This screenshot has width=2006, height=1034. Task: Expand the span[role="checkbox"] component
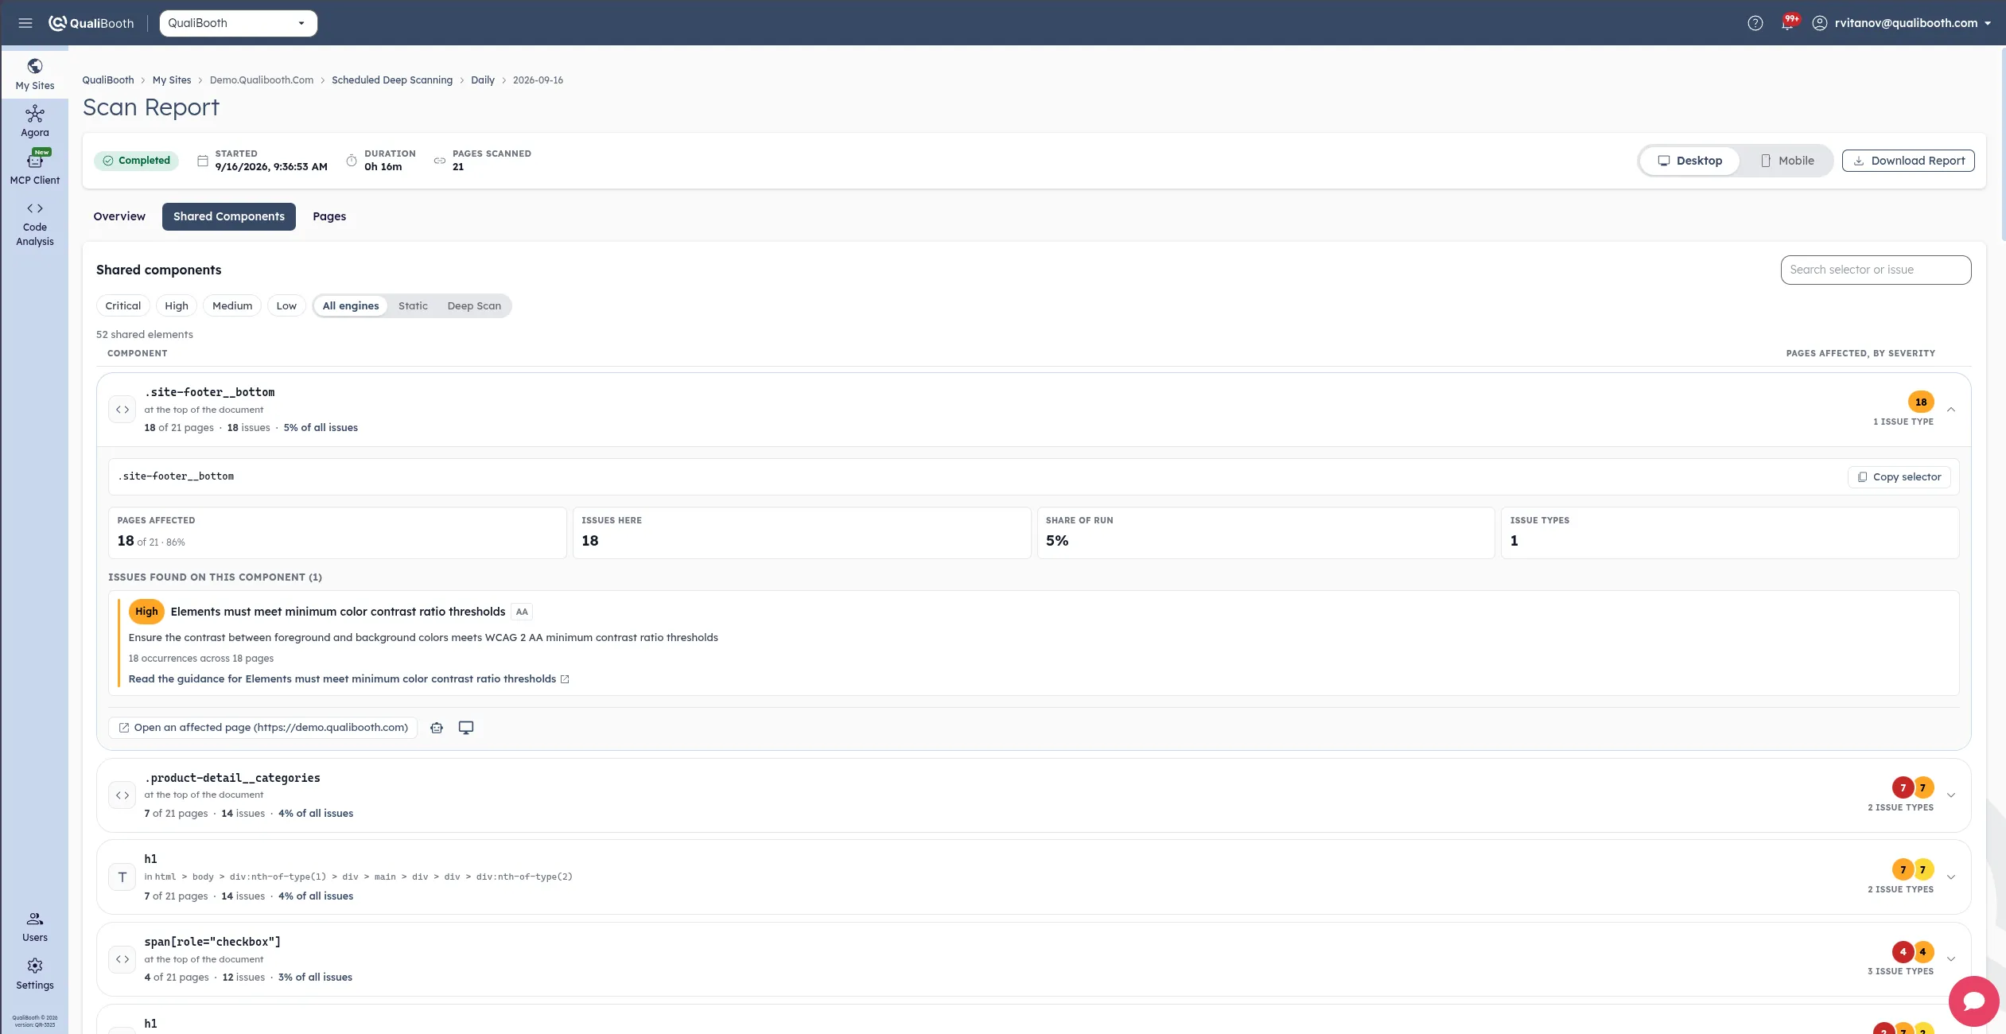pyautogui.click(x=1951, y=959)
